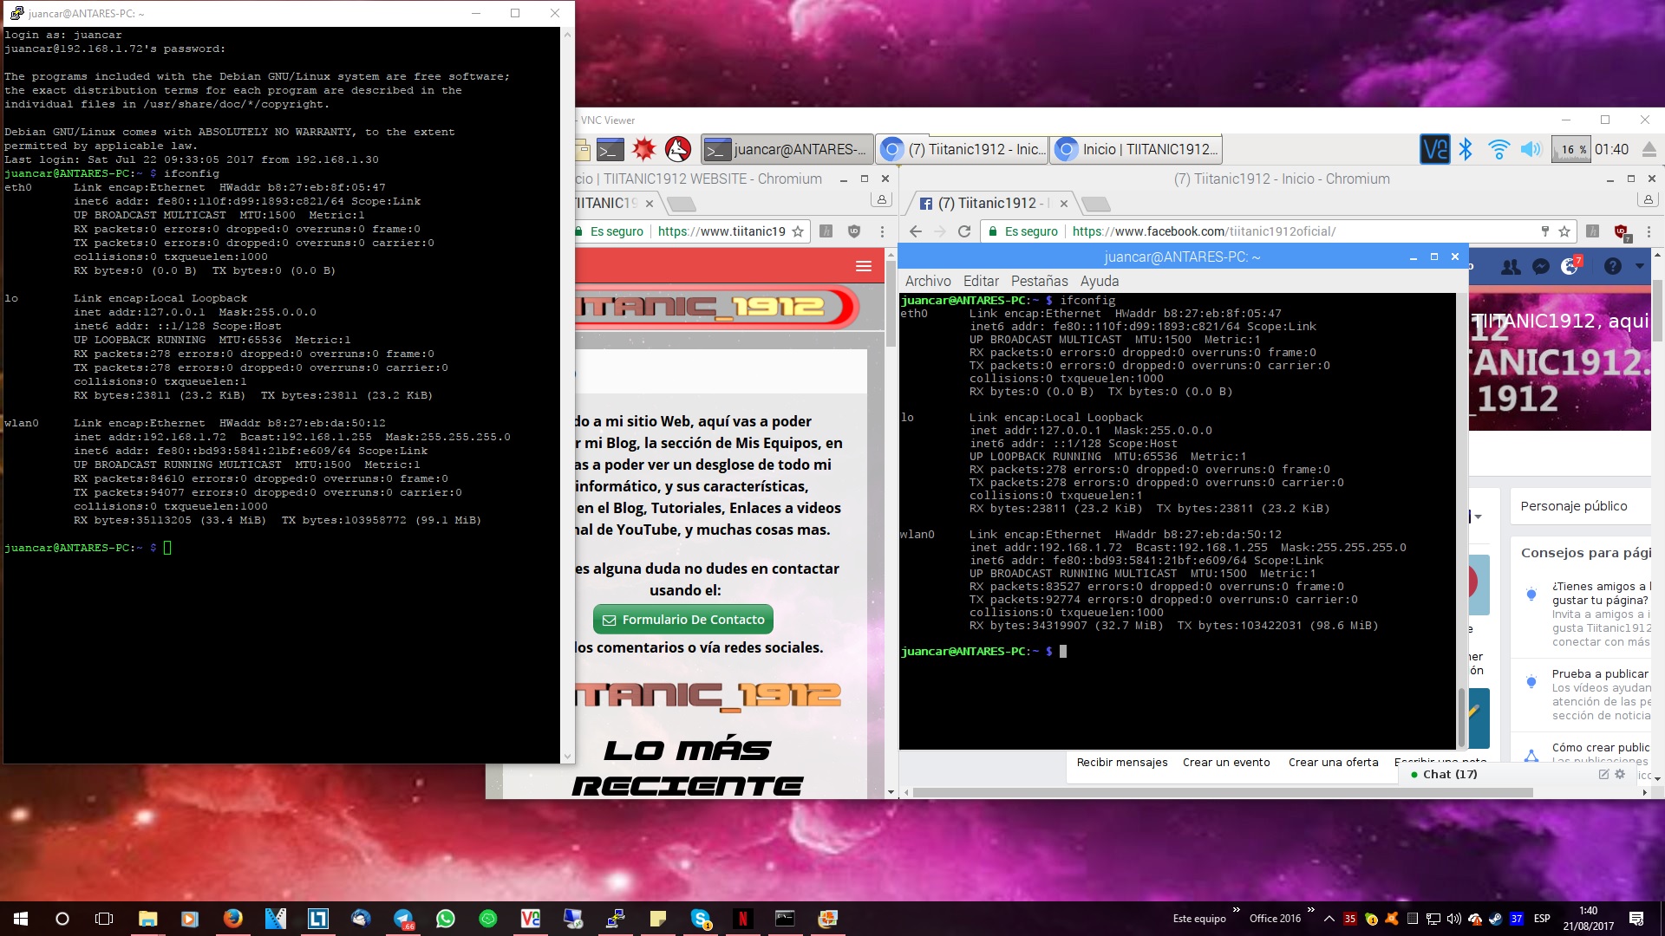
Task: Open Facebook Messenger icon in the header
Action: point(1540,267)
